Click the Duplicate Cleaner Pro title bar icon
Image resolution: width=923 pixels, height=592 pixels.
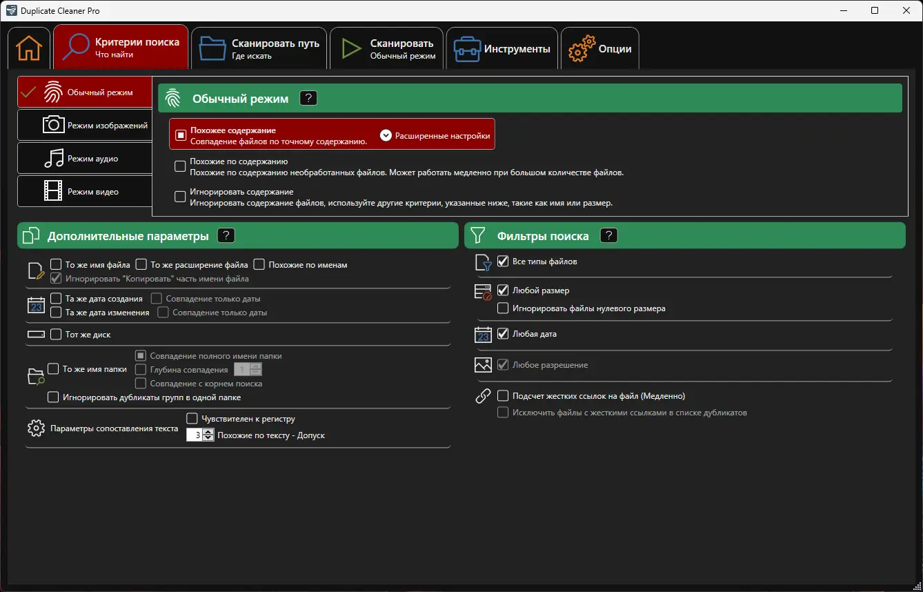tap(12, 10)
